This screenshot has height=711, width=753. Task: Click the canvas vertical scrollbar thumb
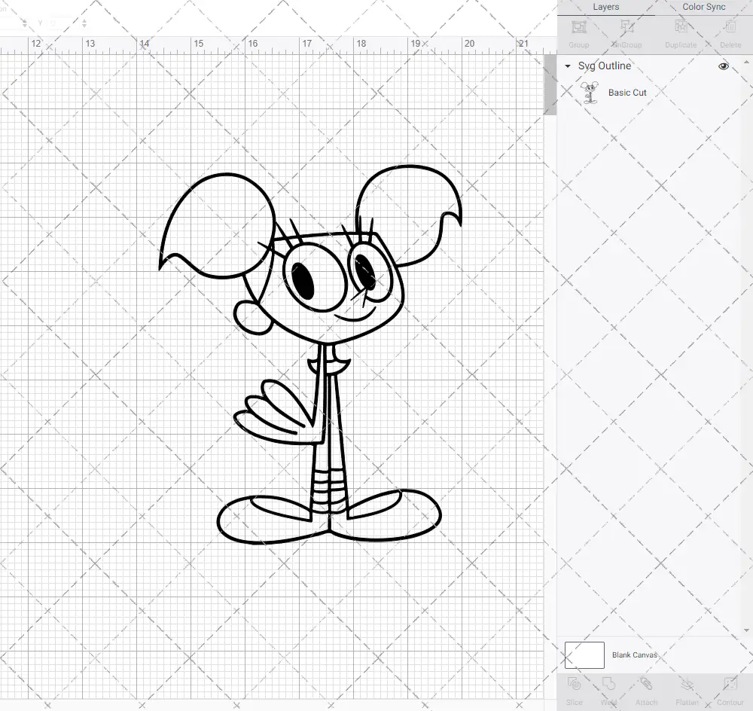pos(550,85)
